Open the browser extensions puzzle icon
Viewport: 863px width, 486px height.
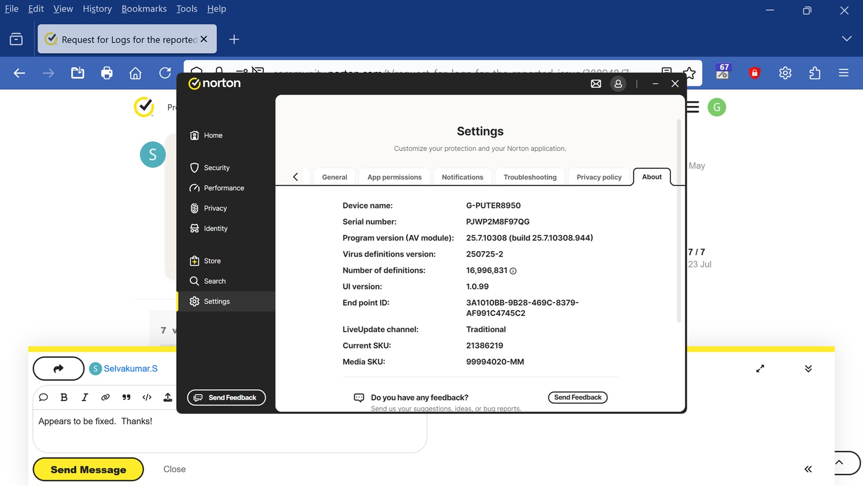(814, 73)
